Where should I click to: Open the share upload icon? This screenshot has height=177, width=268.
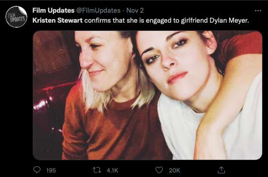[x=221, y=170]
